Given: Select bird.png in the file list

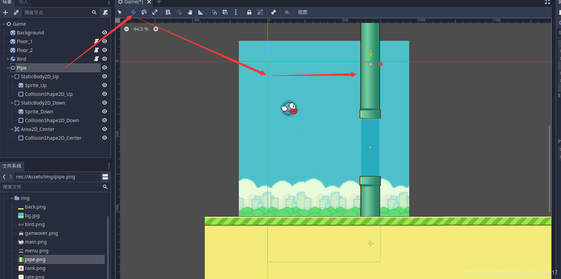Looking at the screenshot, I should pos(35,224).
